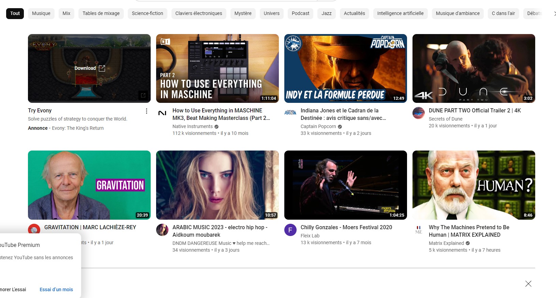Screen dimensions: 556x298
Task: Click the Essai d'un mois button
Action: (x=56, y=289)
